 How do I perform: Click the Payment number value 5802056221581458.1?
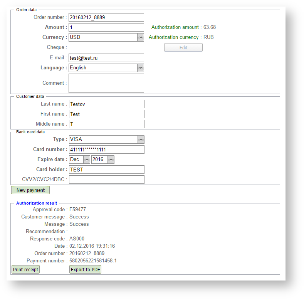tap(93, 260)
